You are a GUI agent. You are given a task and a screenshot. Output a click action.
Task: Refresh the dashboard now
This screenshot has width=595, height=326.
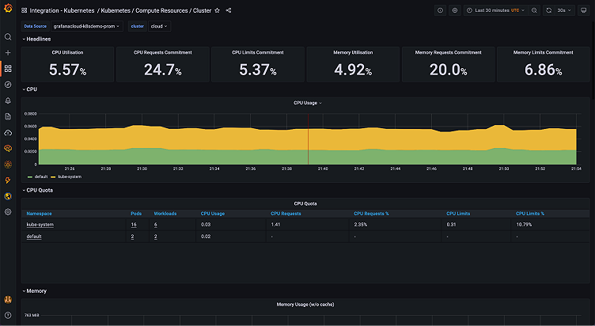(x=548, y=10)
